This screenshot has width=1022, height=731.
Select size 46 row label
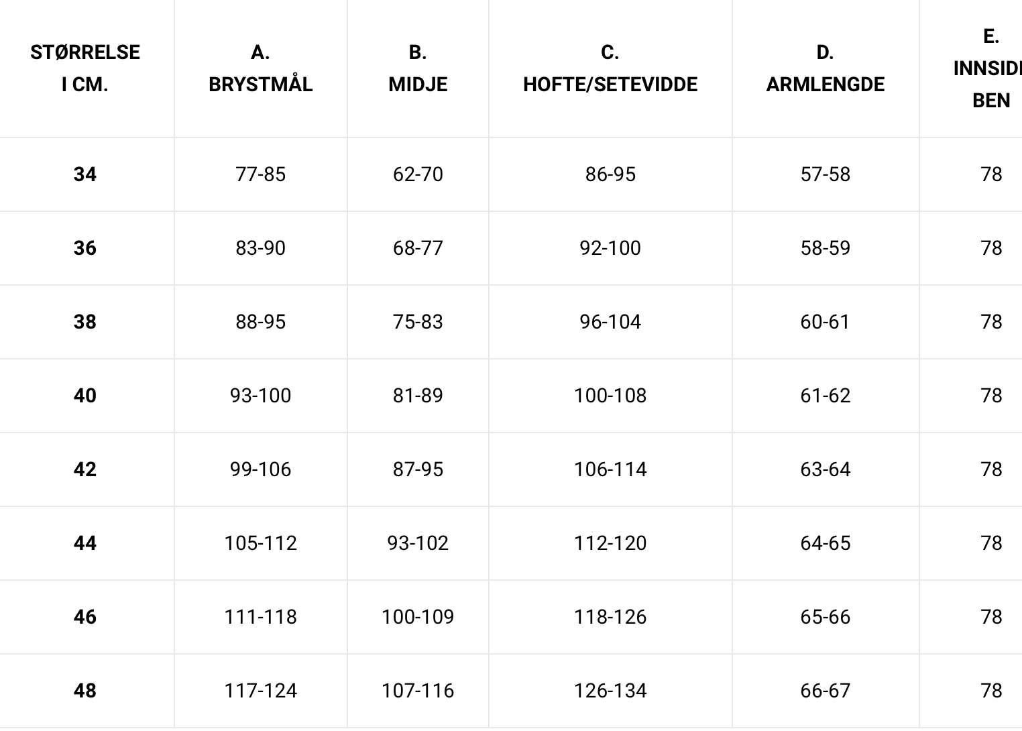85,617
